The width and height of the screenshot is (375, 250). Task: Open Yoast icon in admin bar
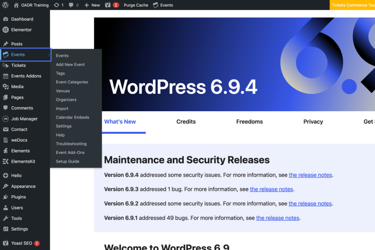(x=108, y=5)
